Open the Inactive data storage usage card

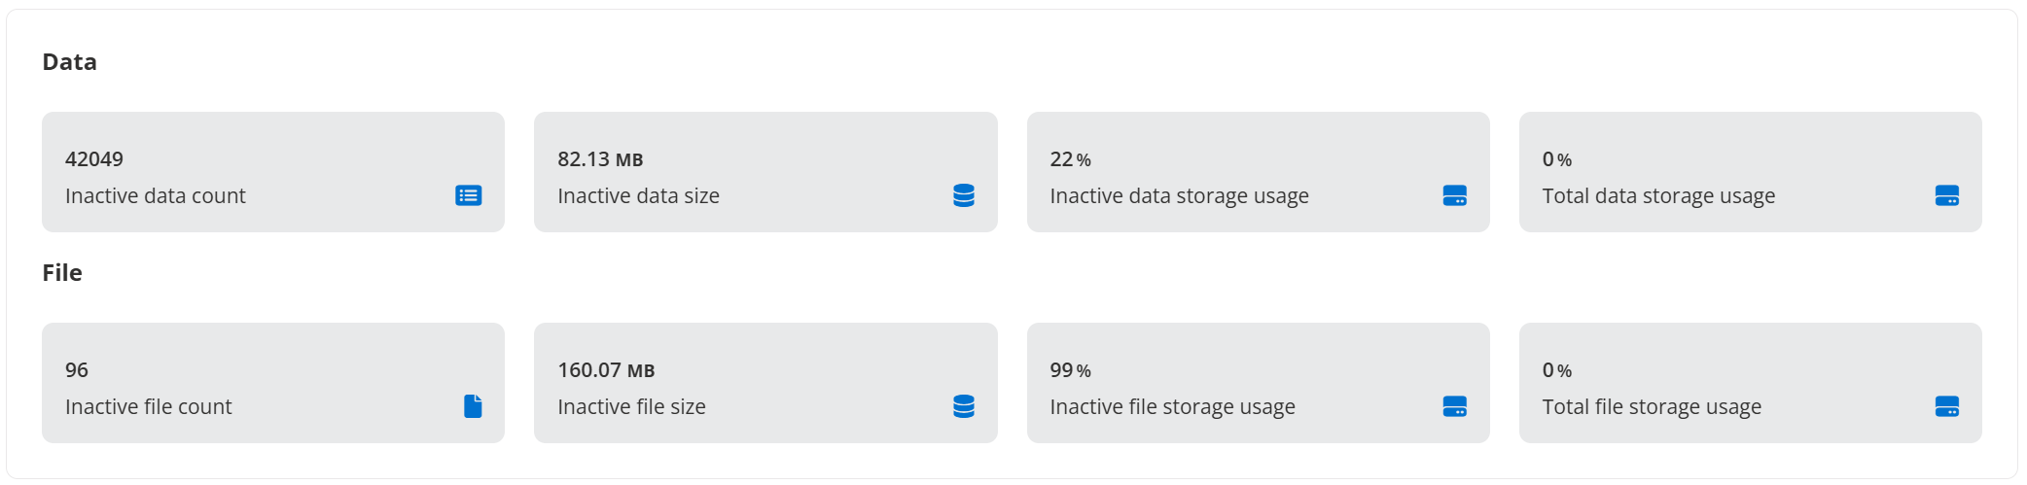(1258, 172)
